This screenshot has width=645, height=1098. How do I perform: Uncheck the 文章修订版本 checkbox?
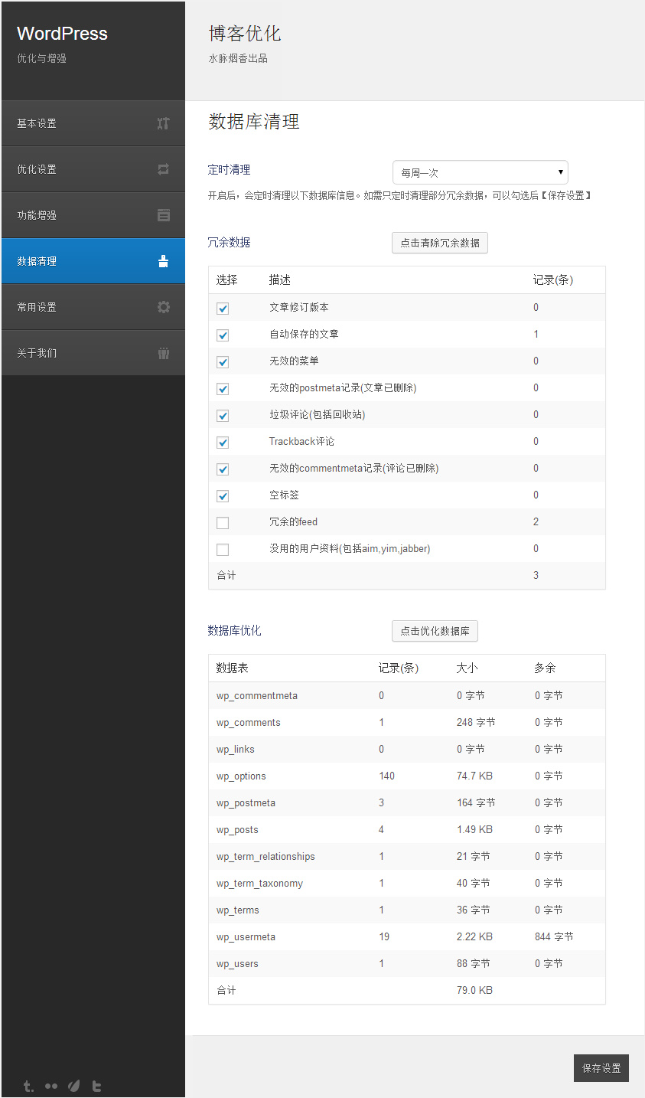223,308
